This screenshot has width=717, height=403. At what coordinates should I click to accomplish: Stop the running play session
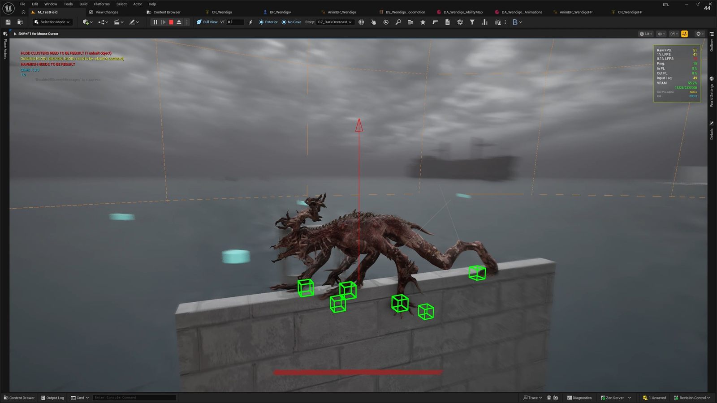(171, 22)
